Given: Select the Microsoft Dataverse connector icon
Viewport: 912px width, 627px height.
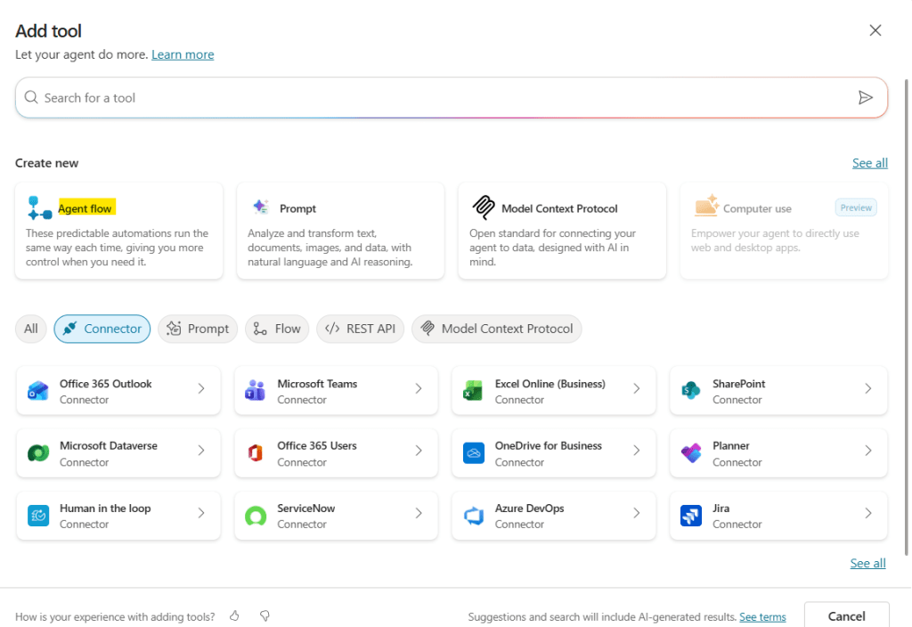Looking at the screenshot, I should [37, 452].
